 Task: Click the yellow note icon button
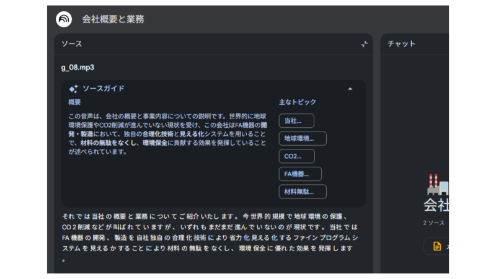(437, 246)
